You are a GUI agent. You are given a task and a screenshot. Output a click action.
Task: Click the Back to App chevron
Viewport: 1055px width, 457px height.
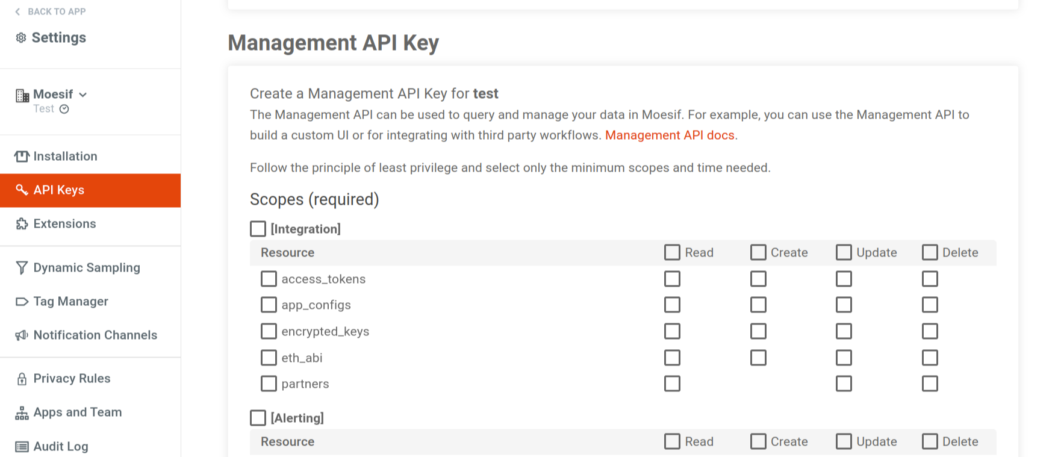coord(17,11)
